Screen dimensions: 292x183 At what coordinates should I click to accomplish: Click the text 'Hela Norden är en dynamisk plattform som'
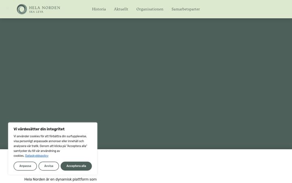60,179
